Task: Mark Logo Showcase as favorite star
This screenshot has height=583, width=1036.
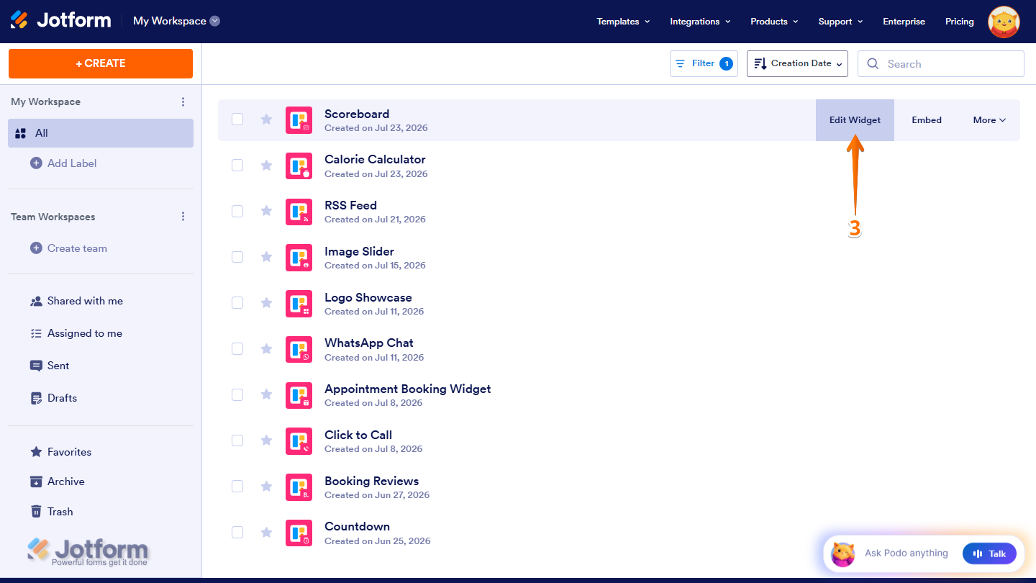Action: coord(266,303)
